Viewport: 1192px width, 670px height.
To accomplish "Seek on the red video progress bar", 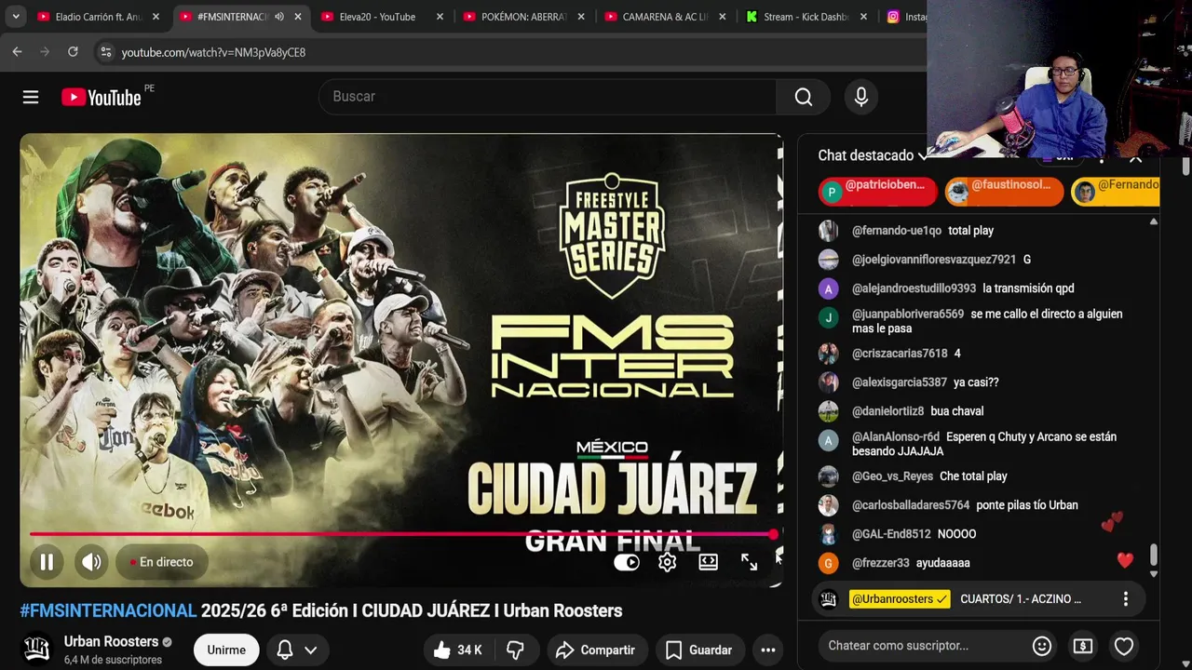I will [401, 534].
